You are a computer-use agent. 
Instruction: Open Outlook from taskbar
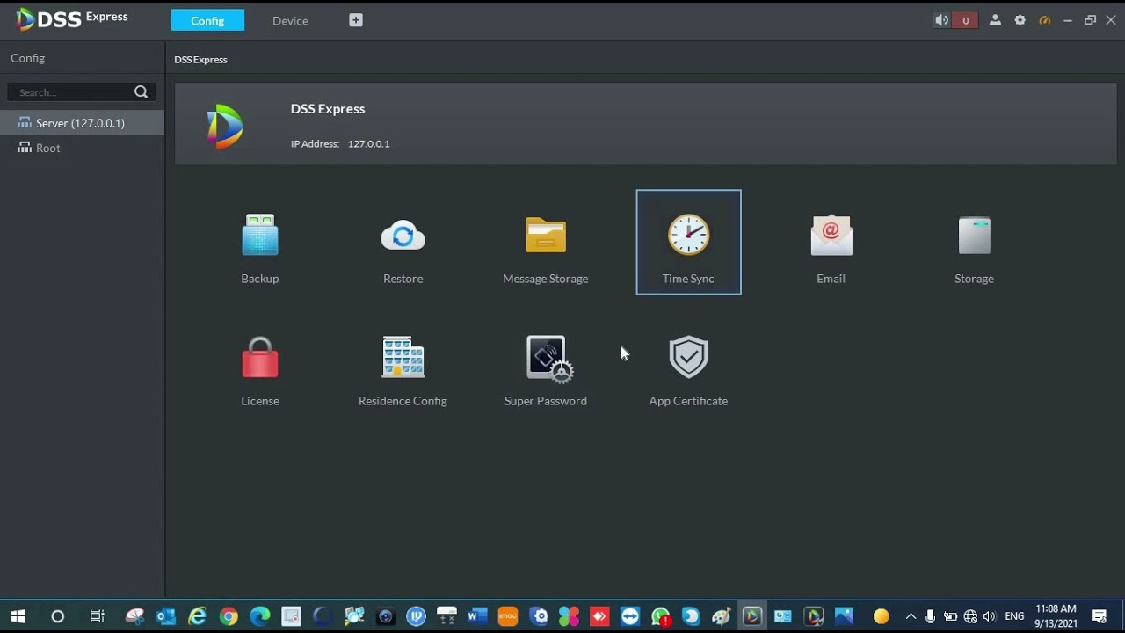(x=165, y=616)
